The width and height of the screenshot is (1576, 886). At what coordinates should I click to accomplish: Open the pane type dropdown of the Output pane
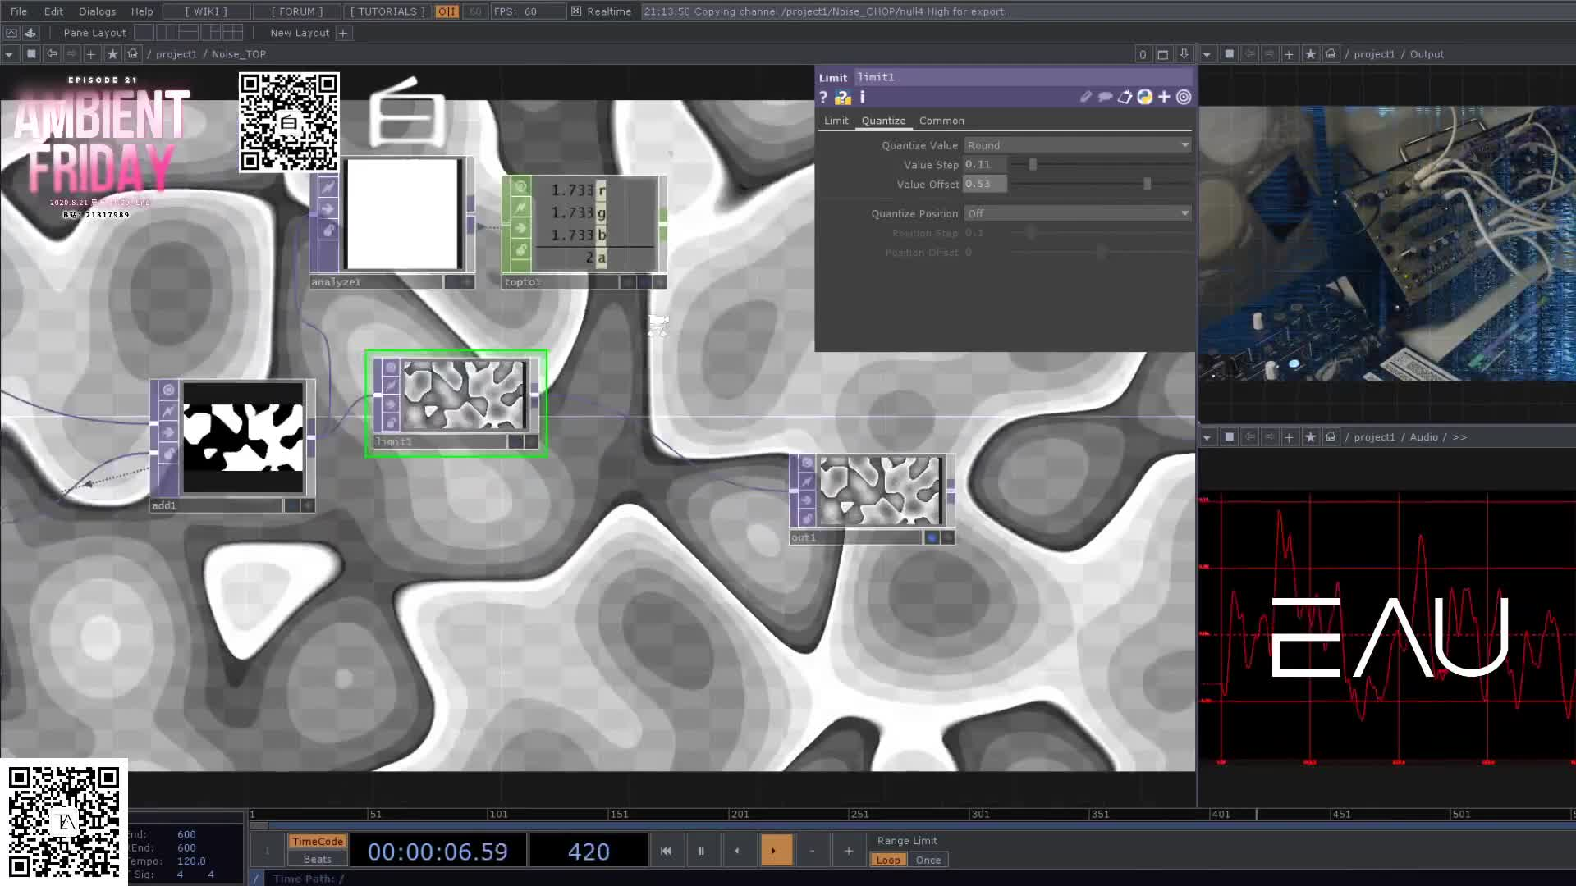[x=1207, y=54]
